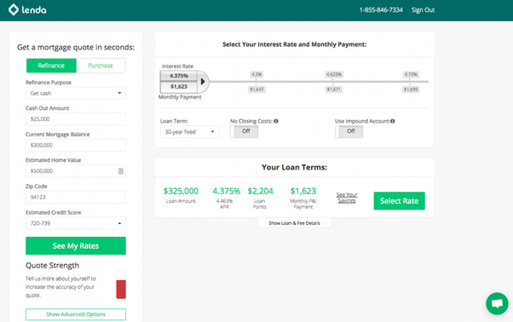Screen dimensions: 513x322
Task: Click the Lenda logo
Action: tap(27, 10)
